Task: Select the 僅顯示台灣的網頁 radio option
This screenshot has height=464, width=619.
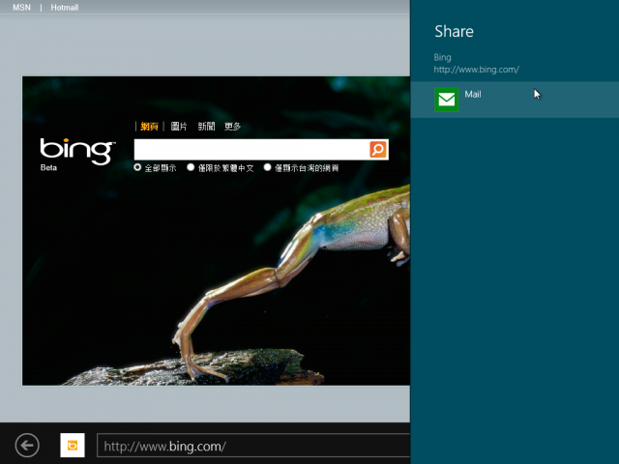Action: point(268,167)
